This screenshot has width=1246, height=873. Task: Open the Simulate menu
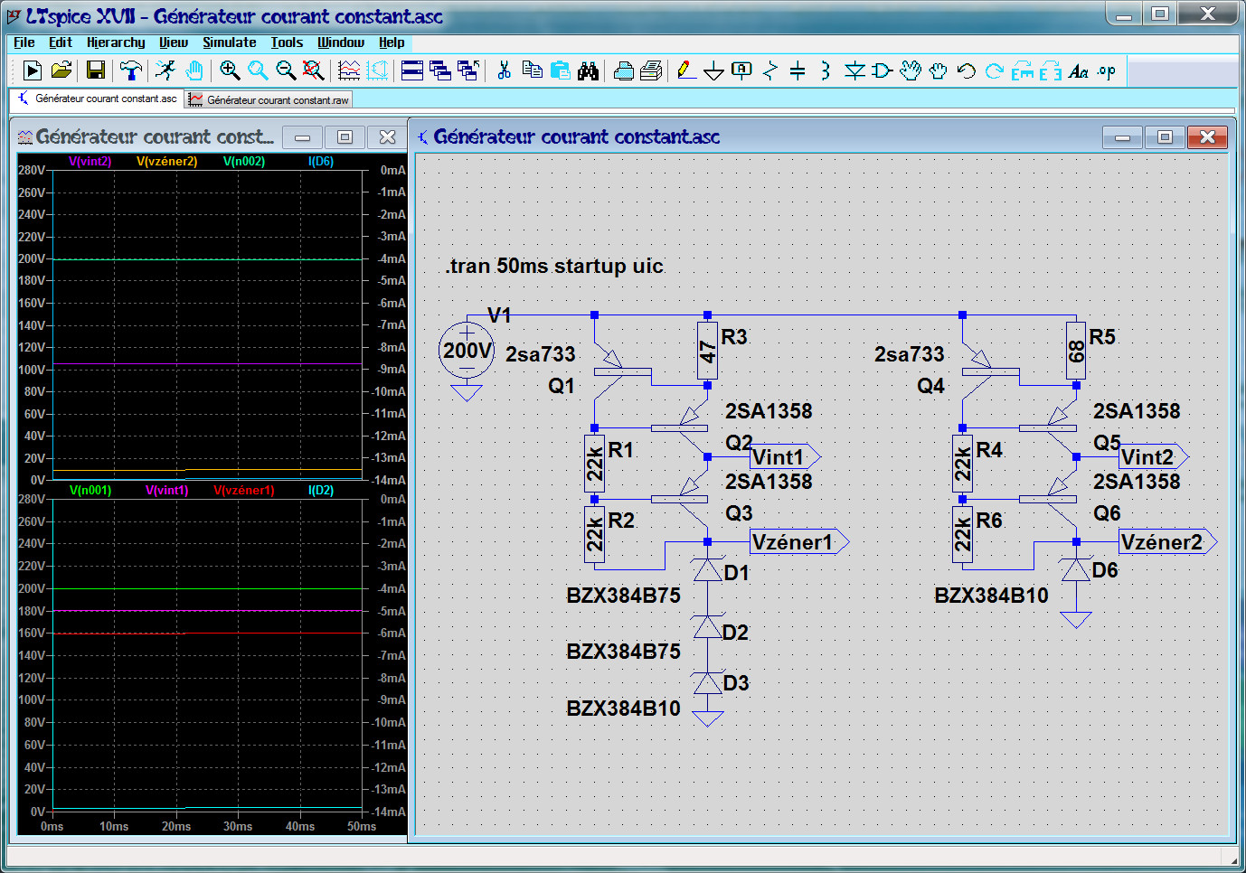(230, 42)
